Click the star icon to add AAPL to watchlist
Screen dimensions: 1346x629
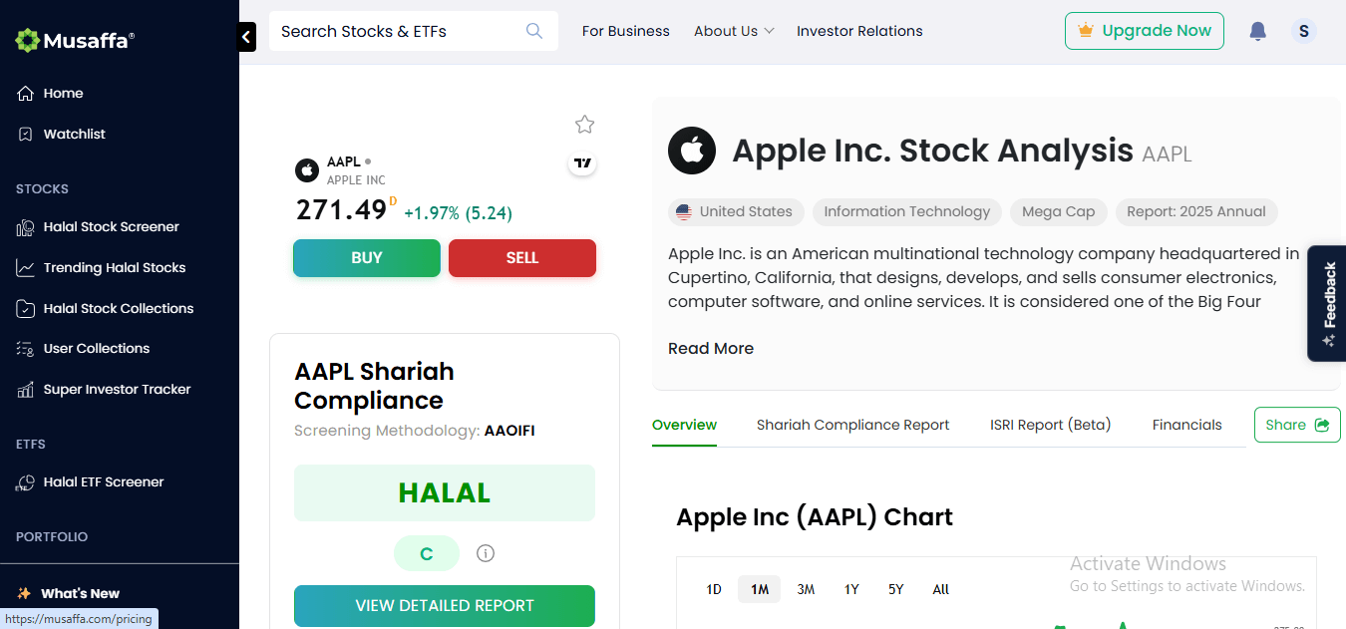[x=584, y=125]
